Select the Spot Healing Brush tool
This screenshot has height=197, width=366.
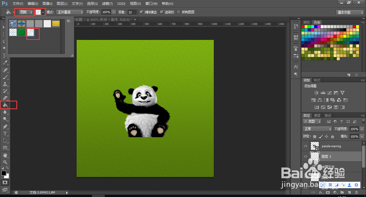click(x=5, y=70)
